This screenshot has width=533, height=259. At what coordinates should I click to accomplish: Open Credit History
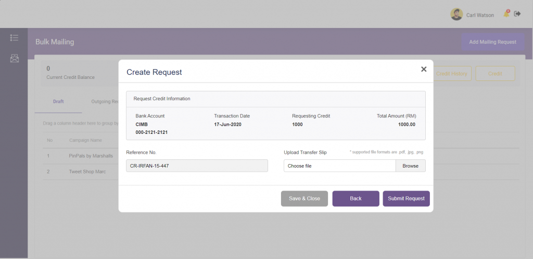pos(451,74)
